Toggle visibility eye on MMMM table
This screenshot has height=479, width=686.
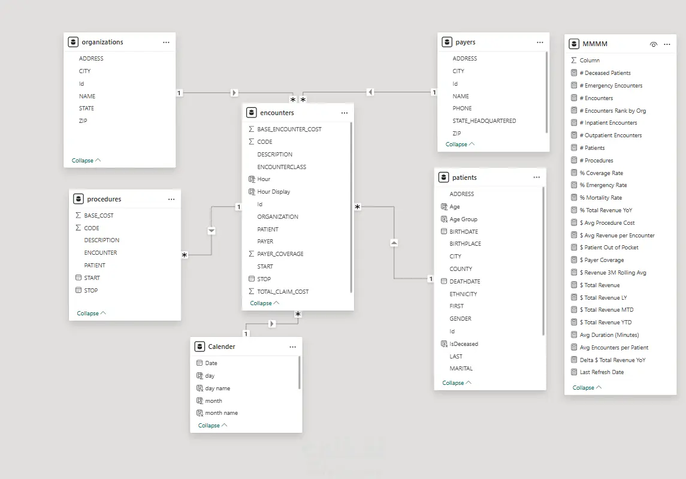click(654, 44)
